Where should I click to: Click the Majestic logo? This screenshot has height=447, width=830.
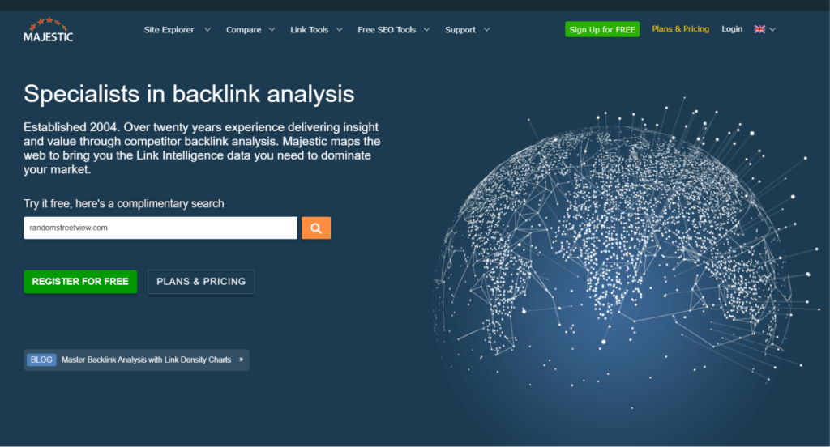48,30
